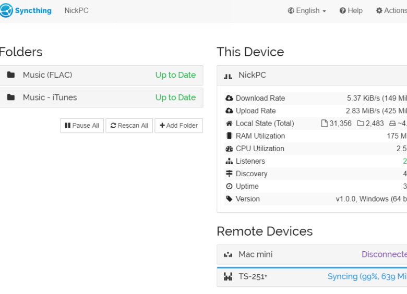This screenshot has height=294, width=407.
Task: Click the Syncthing logo icon
Action: click(6, 10)
